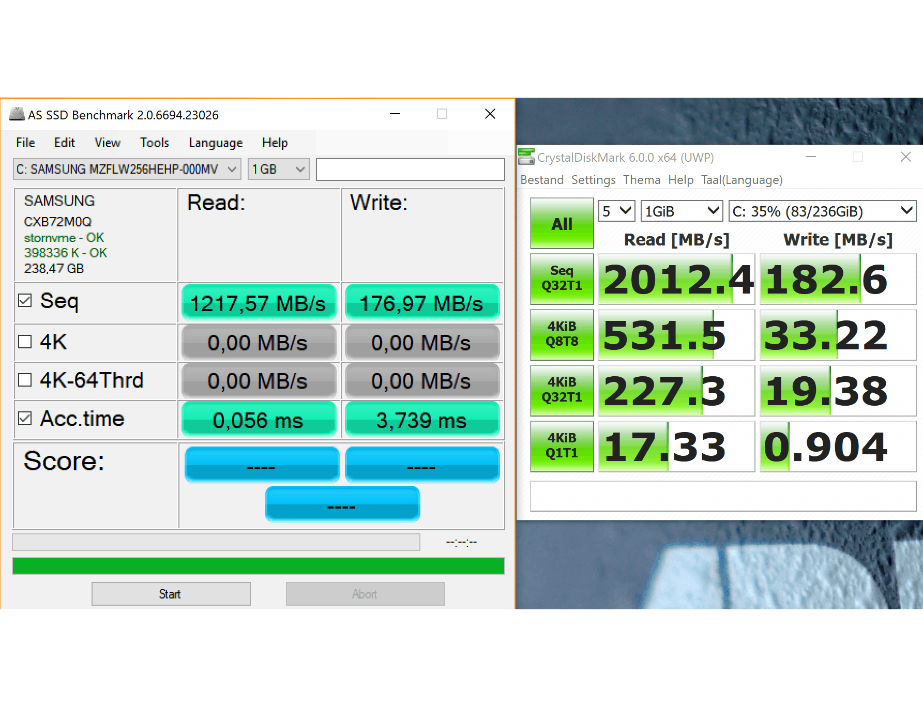Run the 4KiB Q1T1 test
The height and width of the screenshot is (707, 923).
[562, 446]
